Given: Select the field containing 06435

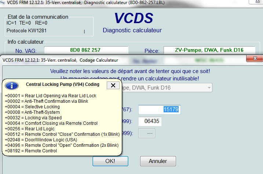Looking at the screenshot, I should tap(150, 122).
